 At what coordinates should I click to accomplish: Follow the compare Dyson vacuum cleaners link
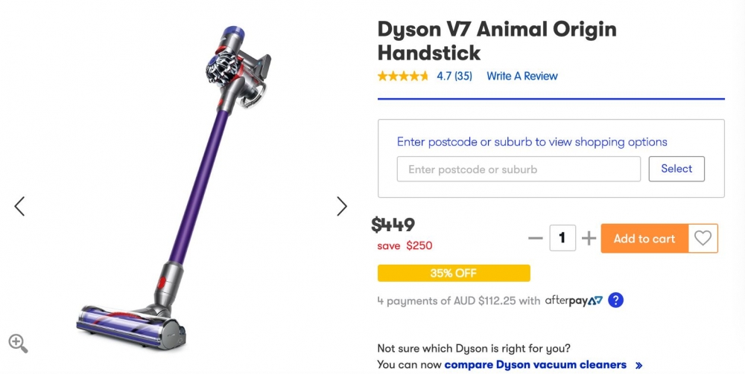[x=536, y=364]
